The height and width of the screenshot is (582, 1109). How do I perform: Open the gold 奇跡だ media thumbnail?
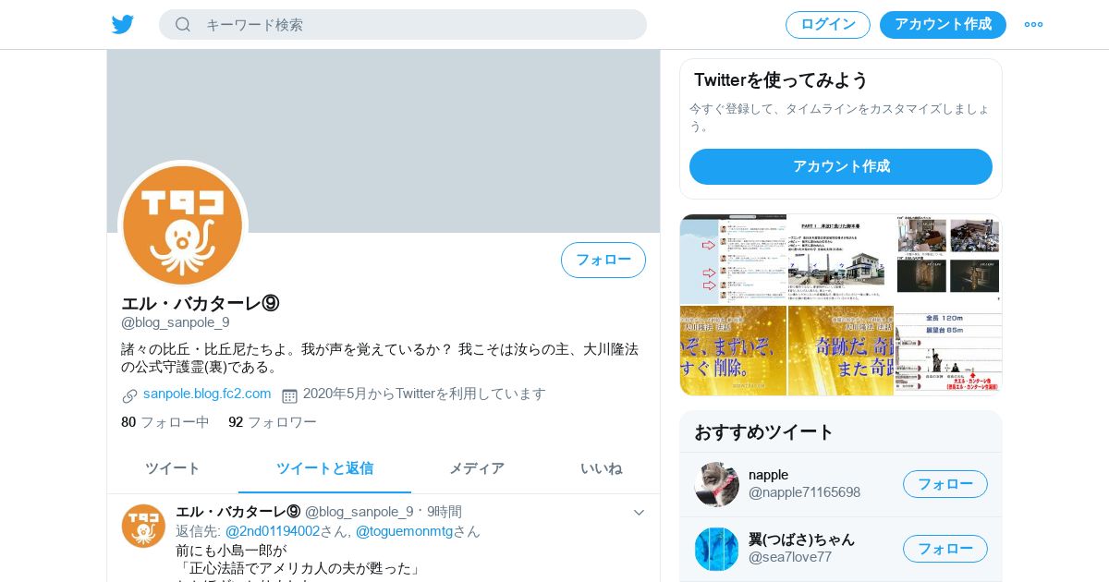click(x=841, y=351)
